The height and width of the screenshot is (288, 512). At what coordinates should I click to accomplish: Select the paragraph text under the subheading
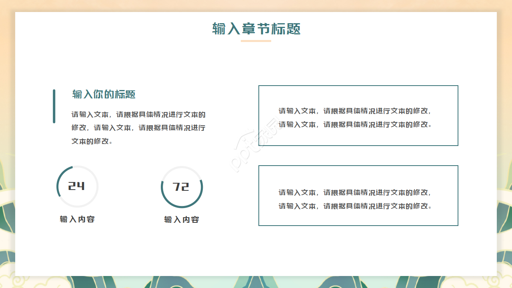pos(138,128)
